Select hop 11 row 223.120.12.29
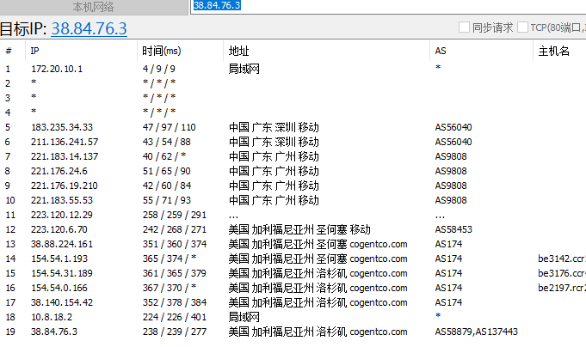586x347 pixels. pyautogui.click(x=61, y=215)
